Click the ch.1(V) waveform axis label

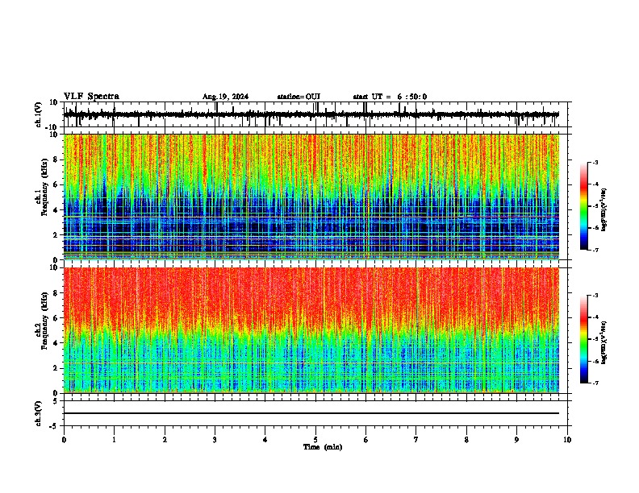point(39,114)
